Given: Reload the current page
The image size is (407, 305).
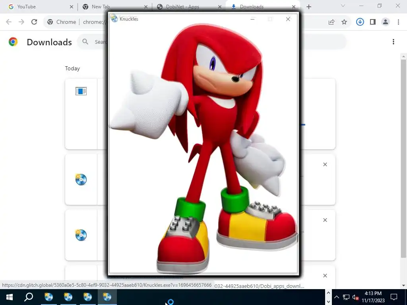Looking at the screenshot, I should [34, 22].
